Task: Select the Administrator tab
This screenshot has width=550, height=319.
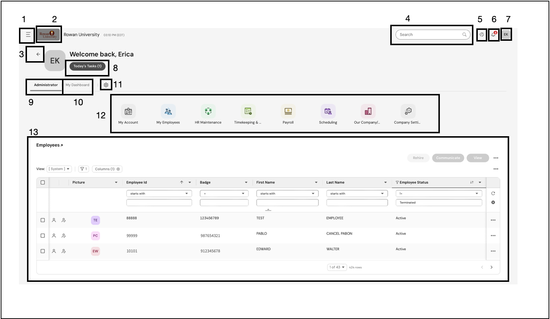Action: point(46,85)
